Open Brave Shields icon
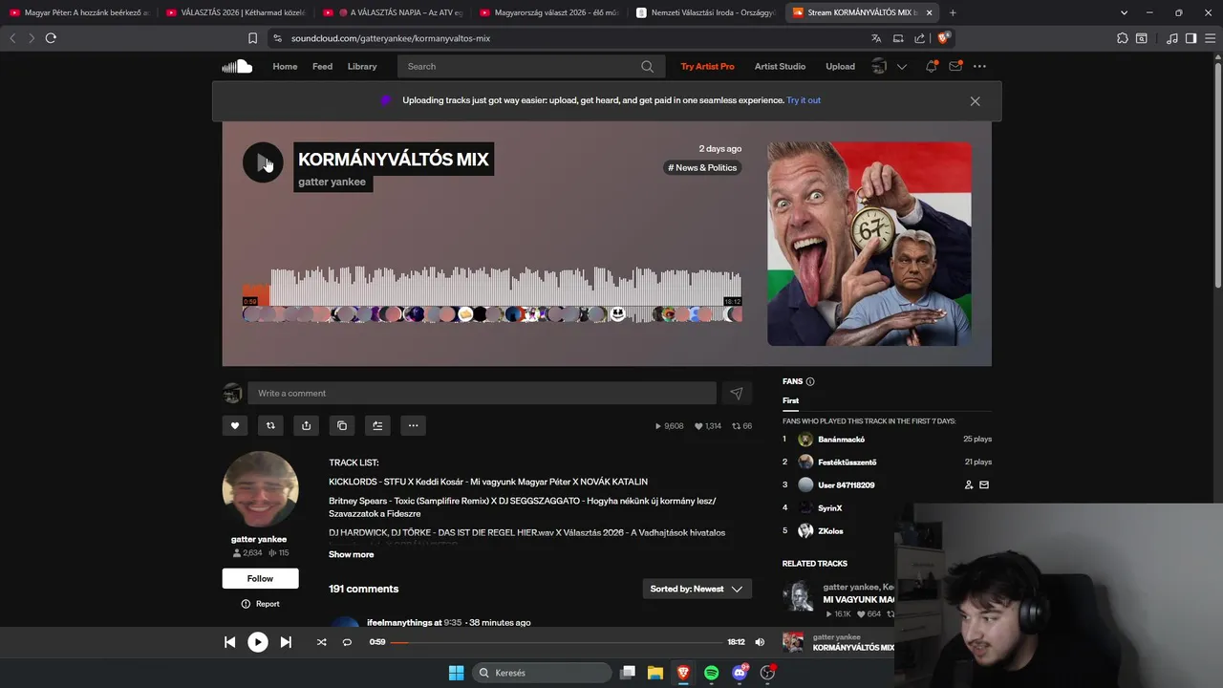 pyautogui.click(x=943, y=38)
